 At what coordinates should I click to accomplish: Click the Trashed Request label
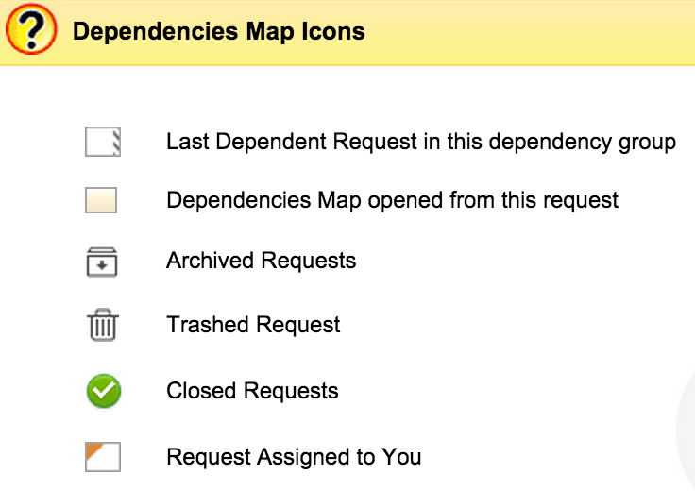[x=253, y=325]
